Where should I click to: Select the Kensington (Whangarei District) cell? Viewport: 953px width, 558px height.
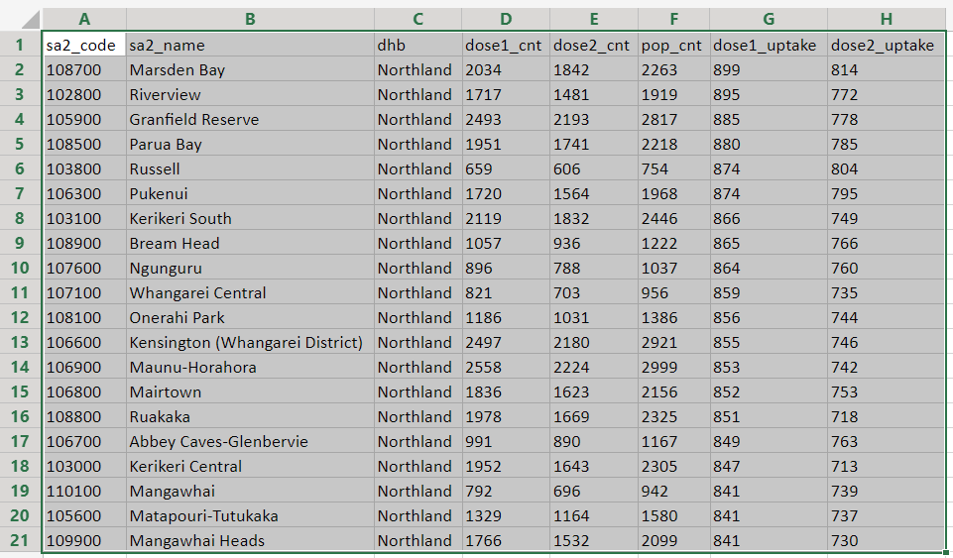tap(250, 343)
